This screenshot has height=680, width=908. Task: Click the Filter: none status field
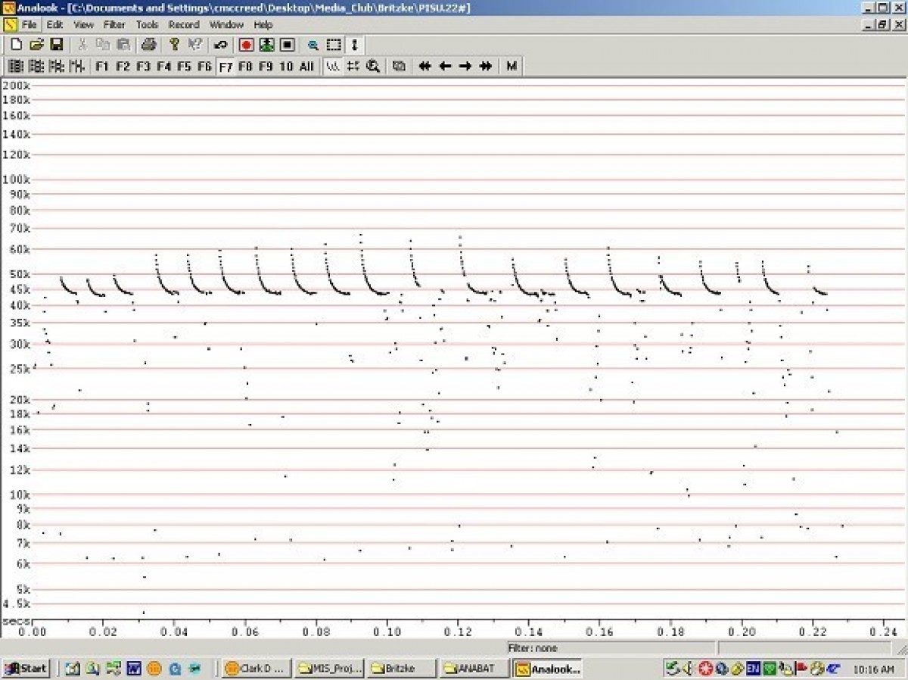tap(534, 648)
